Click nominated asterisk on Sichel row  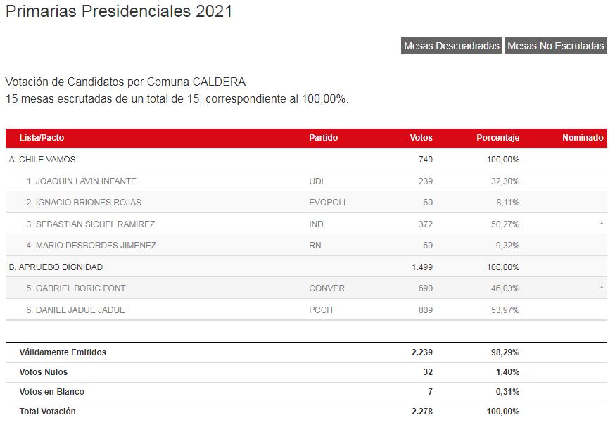coord(601,224)
